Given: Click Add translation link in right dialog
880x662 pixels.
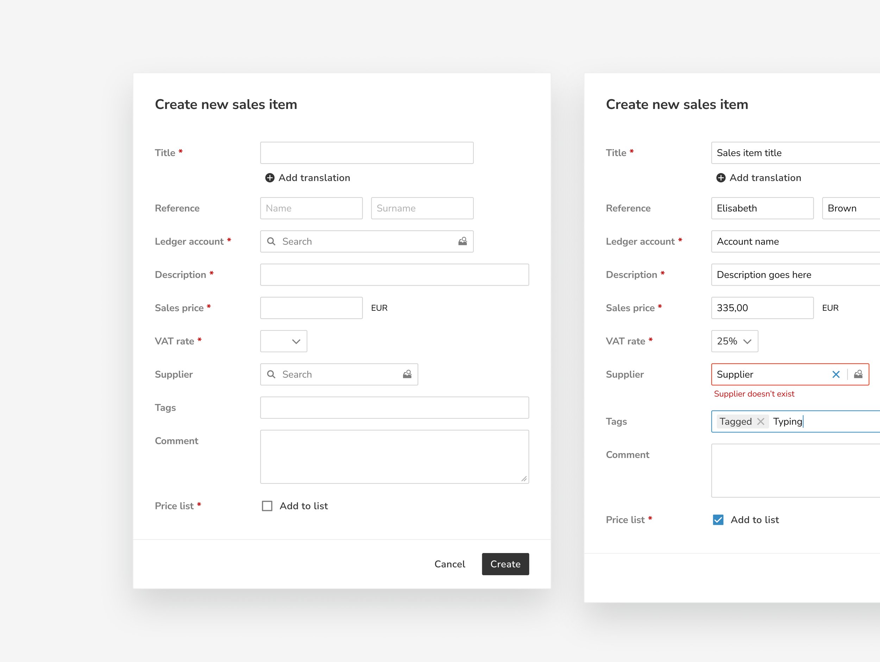Looking at the screenshot, I should 766,178.
